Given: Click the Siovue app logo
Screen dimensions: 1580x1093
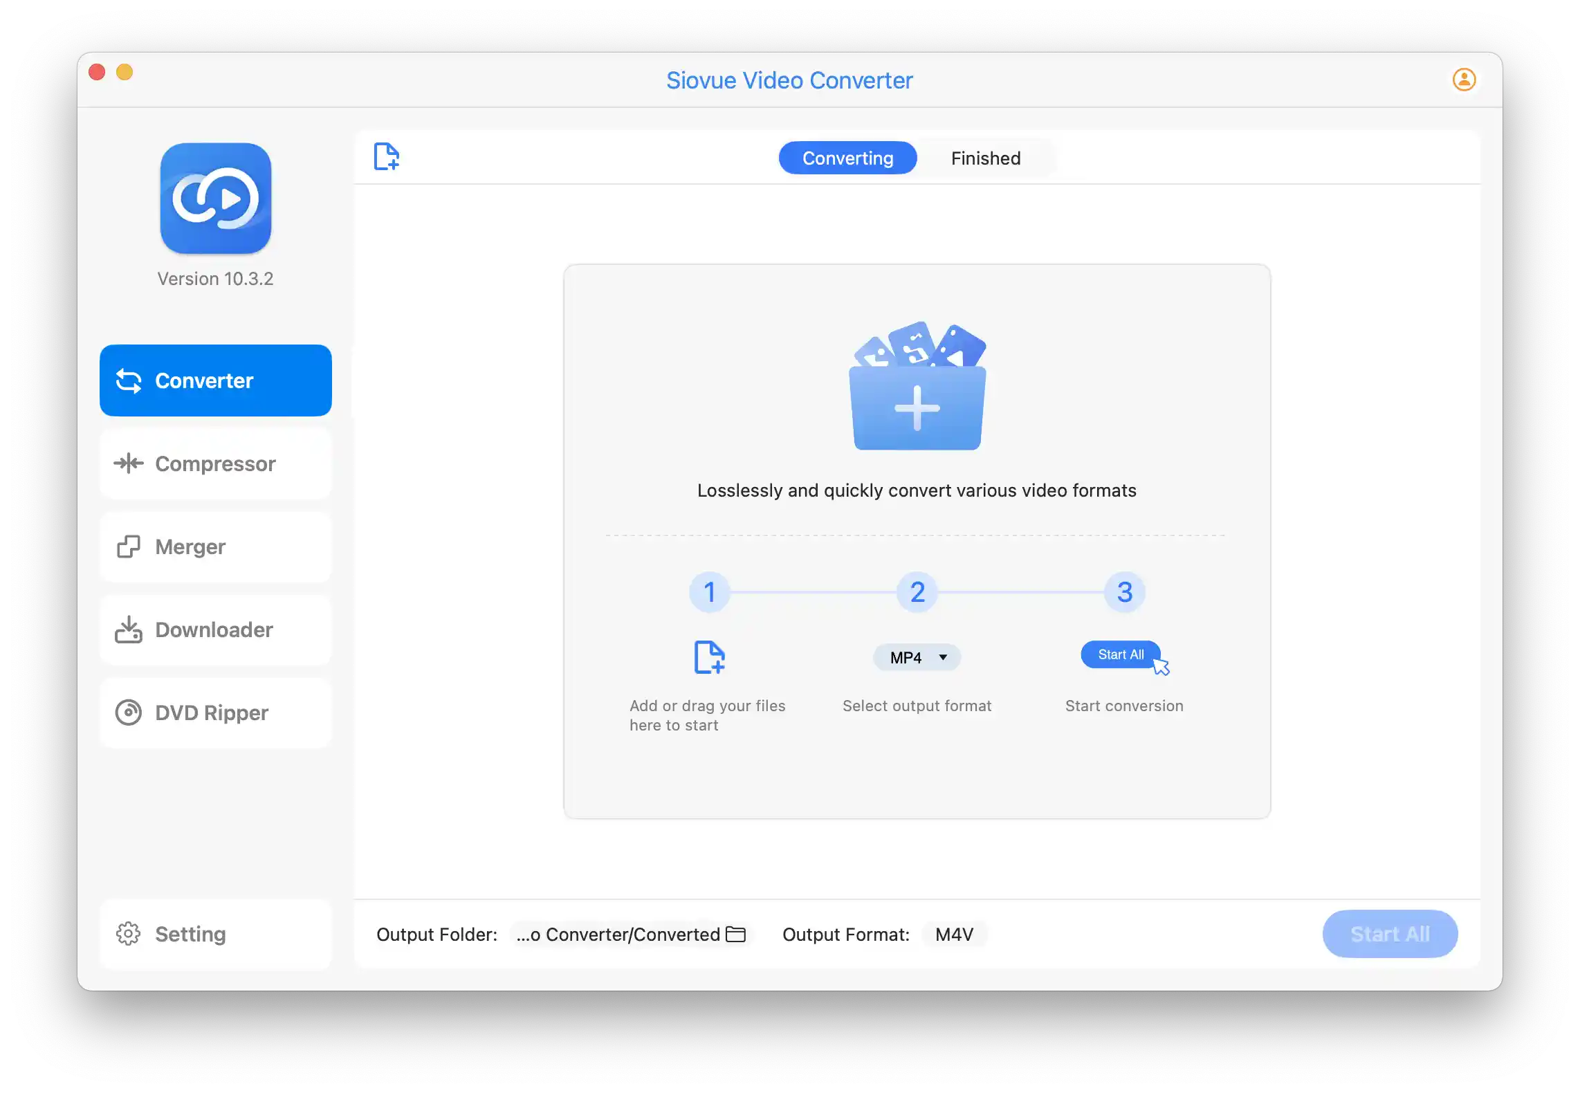Looking at the screenshot, I should [x=216, y=199].
